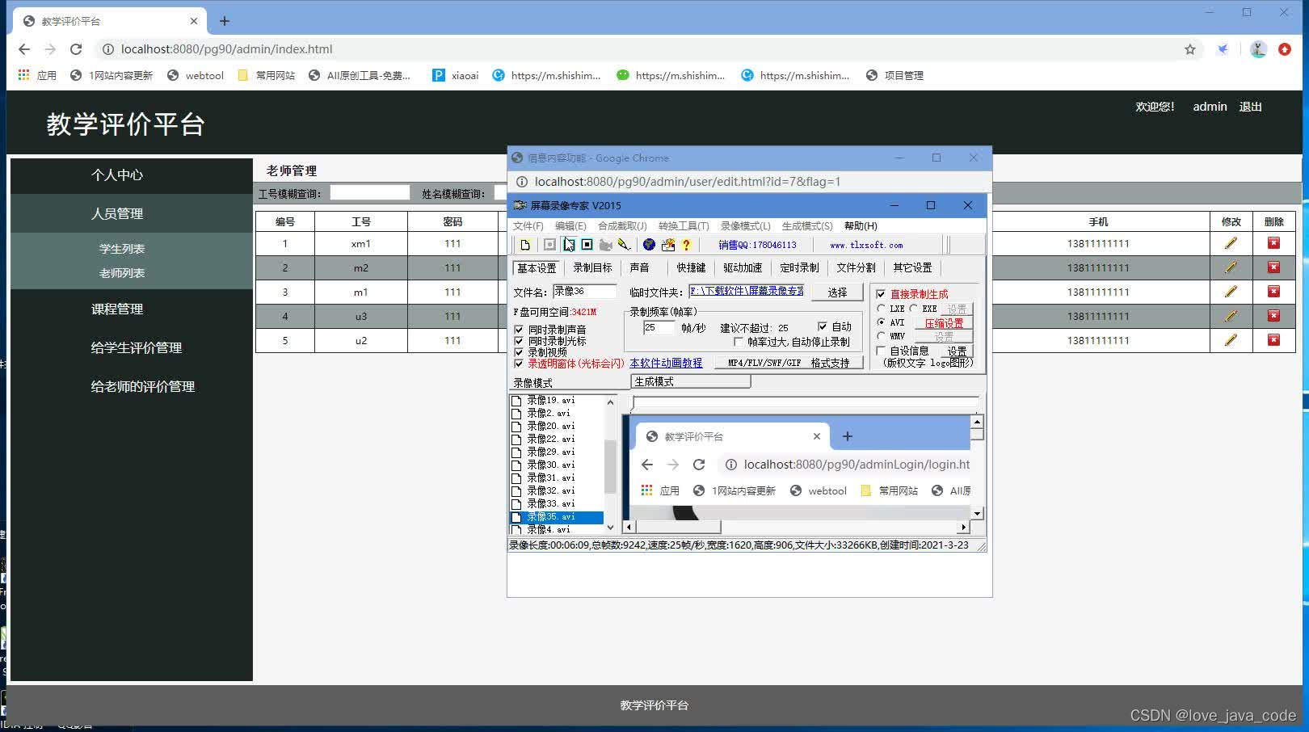This screenshot has width=1309, height=732.
Task: Toggle 同时录制光标 checkbox
Action: 519,341
